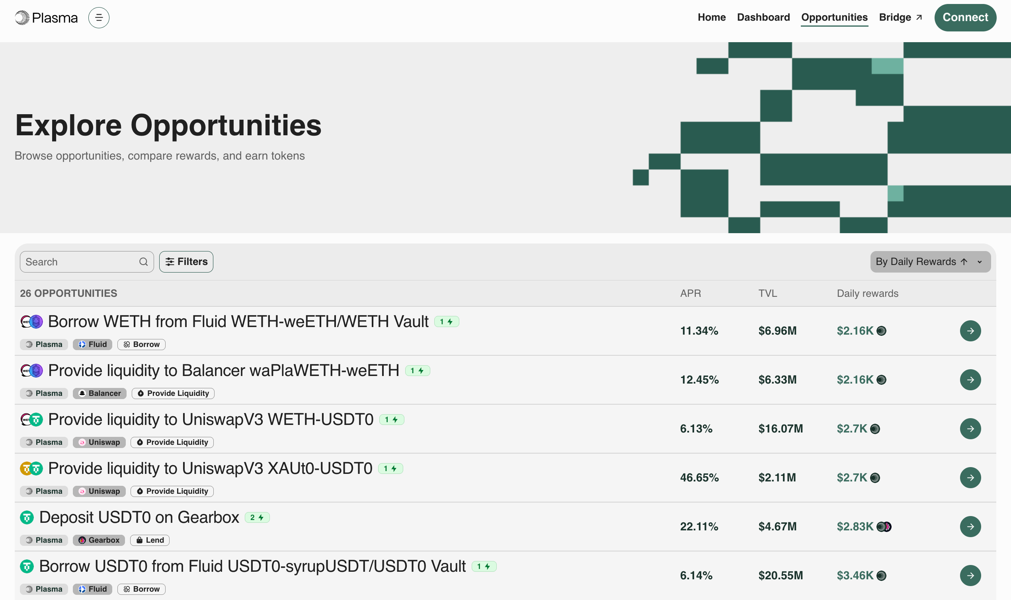Click the search magnifier icon

[143, 261]
